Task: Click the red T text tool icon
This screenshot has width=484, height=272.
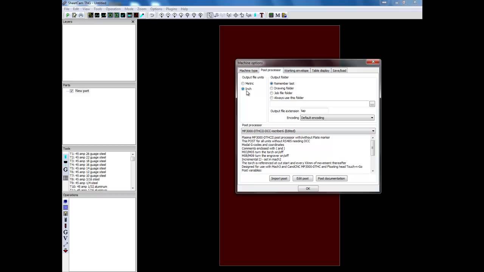Action: point(261,15)
